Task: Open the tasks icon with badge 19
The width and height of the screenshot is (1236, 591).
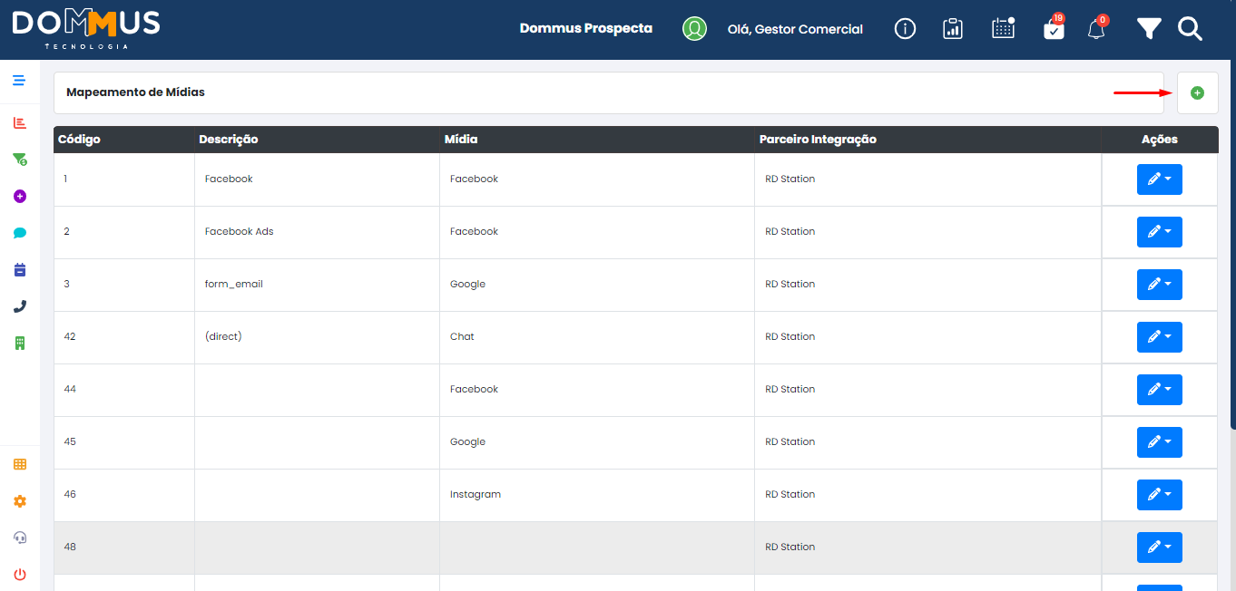Action: (1054, 27)
